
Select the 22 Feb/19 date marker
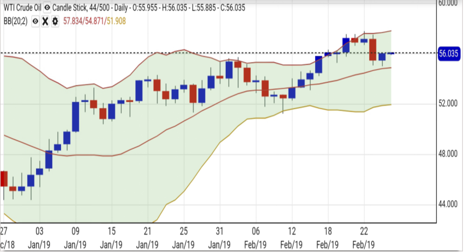pyautogui.click(x=362, y=236)
